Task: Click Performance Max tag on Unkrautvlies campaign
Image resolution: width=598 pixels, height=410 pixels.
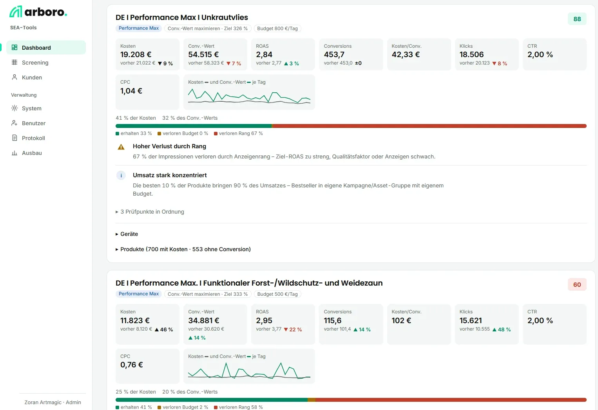Action: tap(139, 28)
